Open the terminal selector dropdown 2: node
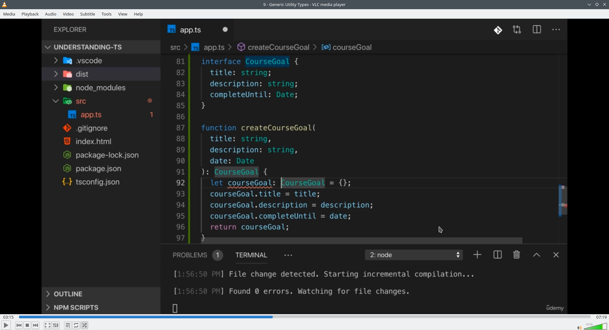Viewport: 609px width, 330px height. [414, 255]
